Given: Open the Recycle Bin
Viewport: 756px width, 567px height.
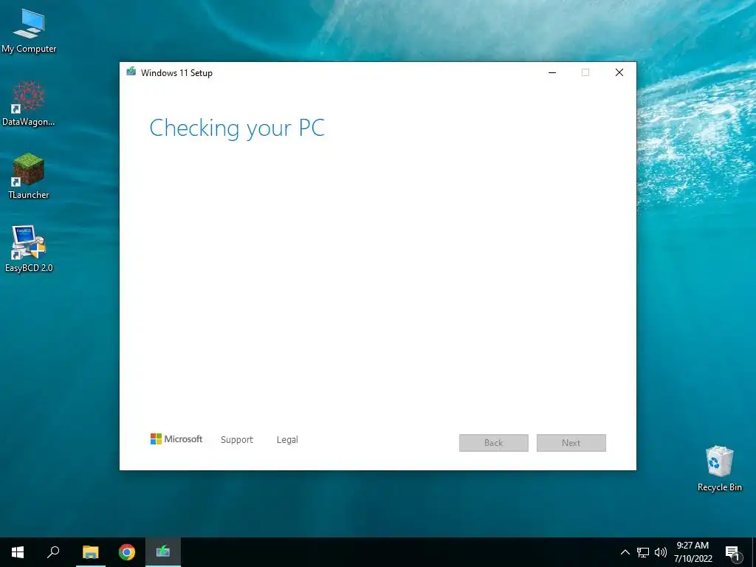Looking at the screenshot, I should point(719,468).
